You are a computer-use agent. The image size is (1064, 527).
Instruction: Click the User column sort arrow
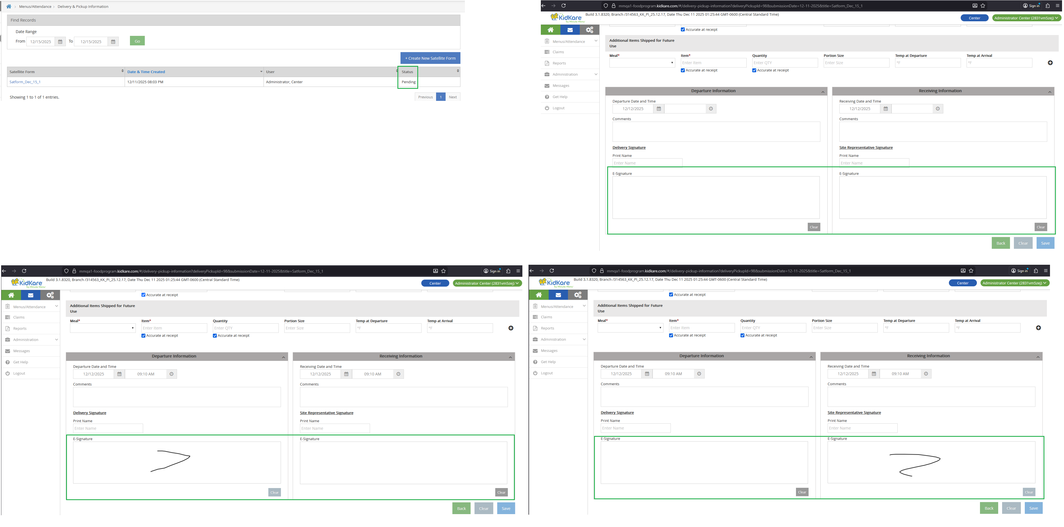pyautogui.click(x=397, y=71)
